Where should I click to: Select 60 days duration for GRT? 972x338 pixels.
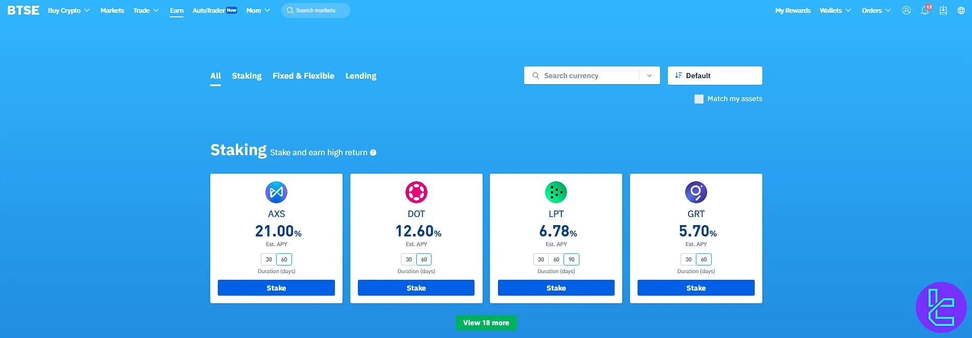(704, 259)
